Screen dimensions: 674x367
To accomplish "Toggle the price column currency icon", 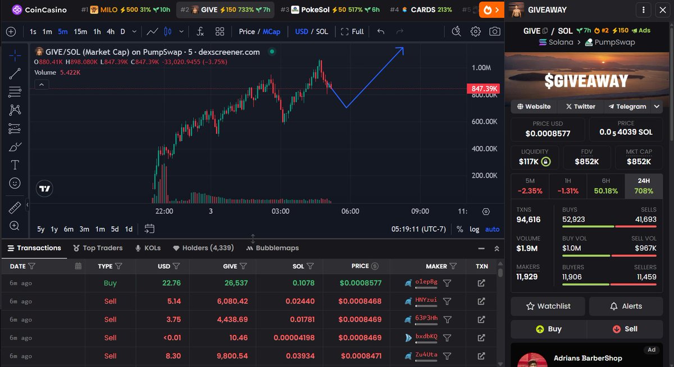I will 375,266.
